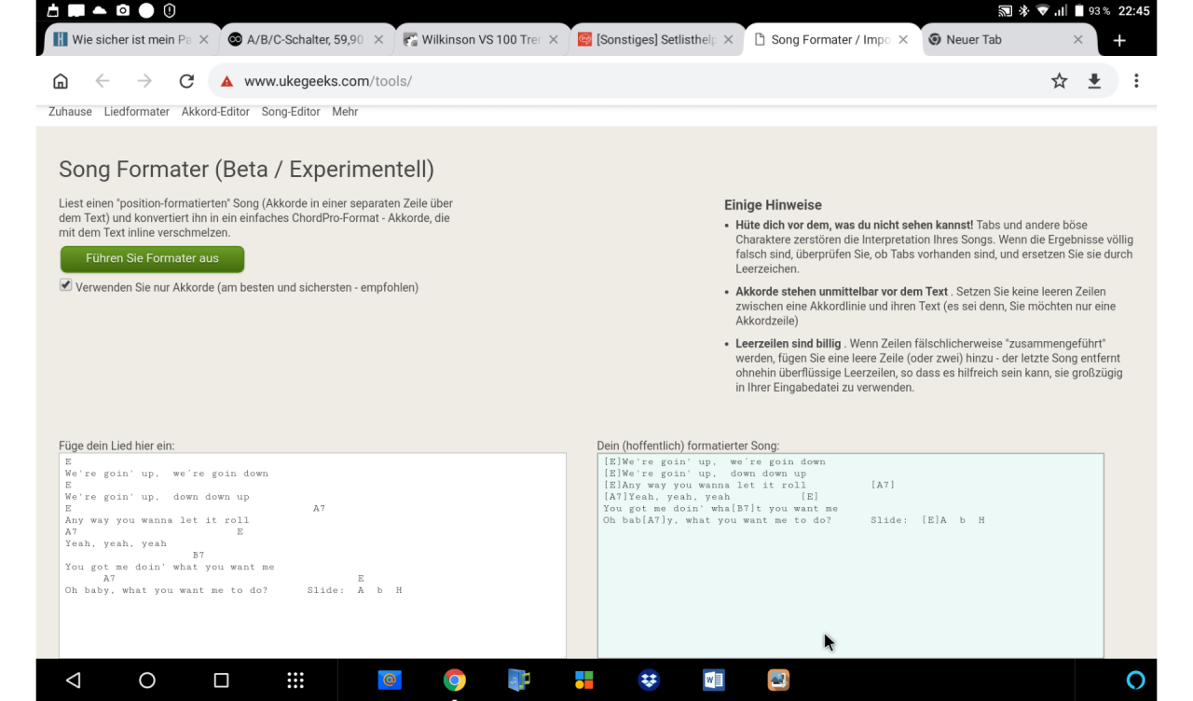Open the Chrome three-dot menu
Viewport: 1193px width, 701px height.
click(1136, 81)
